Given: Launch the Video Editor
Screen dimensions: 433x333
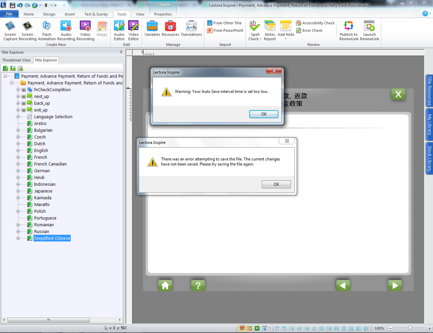Looking at the screenshot, I should click(134, 31).
